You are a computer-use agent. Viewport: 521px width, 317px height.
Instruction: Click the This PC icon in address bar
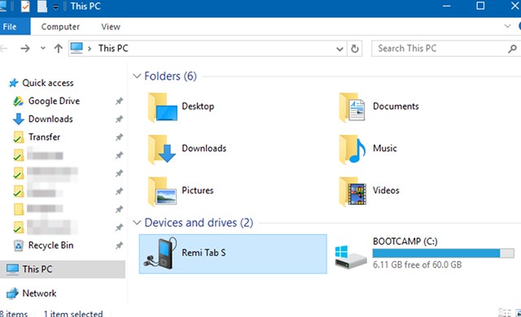[77, 48]
